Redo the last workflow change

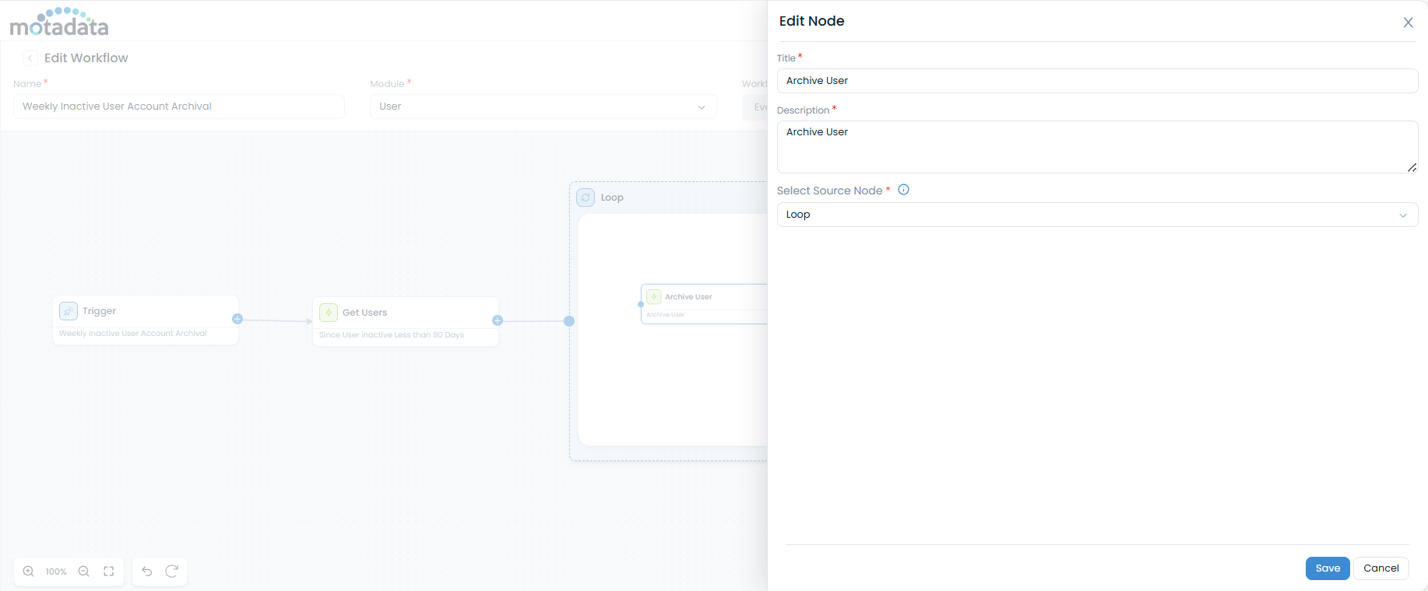point(172,572)
